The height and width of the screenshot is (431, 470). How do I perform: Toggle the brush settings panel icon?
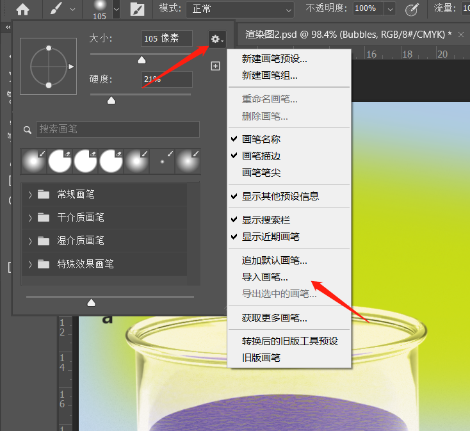(137, 10)
